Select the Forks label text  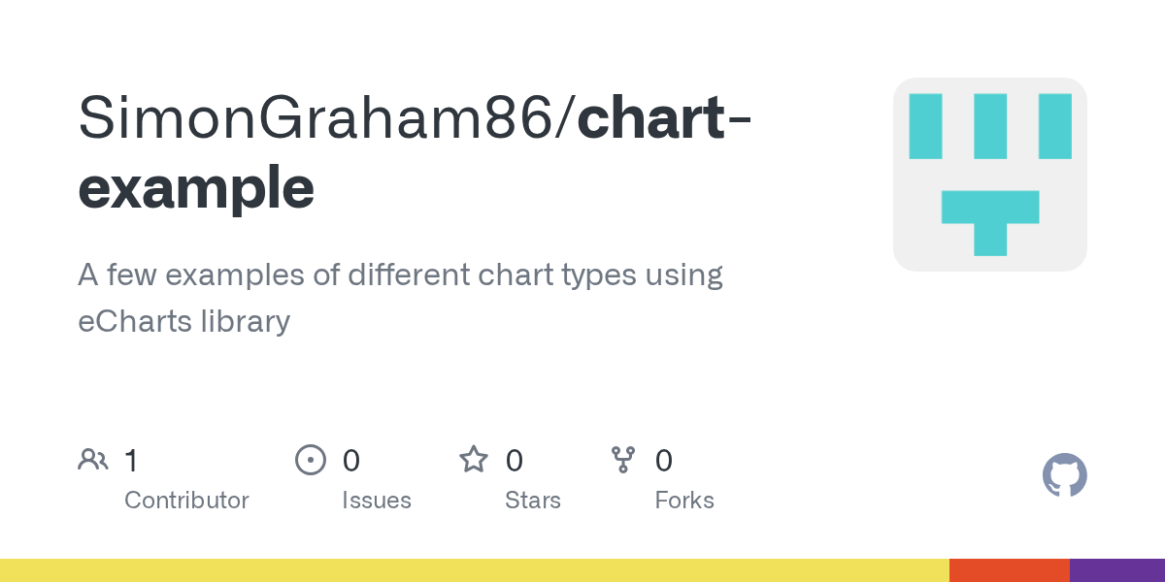coord(683,501)
